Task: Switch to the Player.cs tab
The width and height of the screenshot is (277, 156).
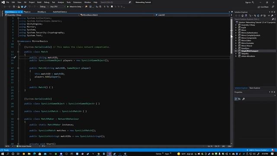Action: [27, 12]
